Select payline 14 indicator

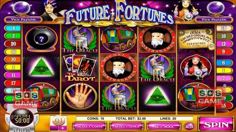(224, 28)
